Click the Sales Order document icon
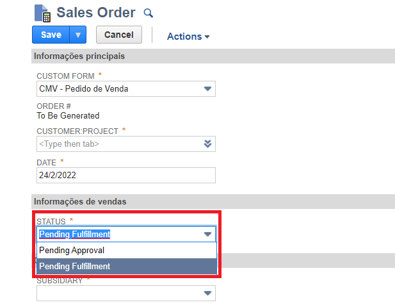Viewport: 395px width, 307px height. coord(42,13)
